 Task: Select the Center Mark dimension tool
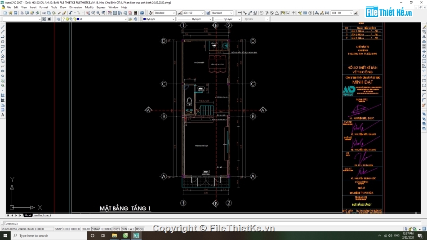(310, 13)
